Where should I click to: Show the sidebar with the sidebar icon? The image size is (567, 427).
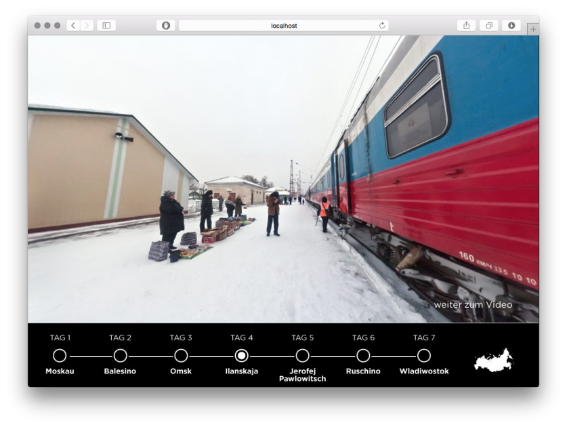click(106, 25)
